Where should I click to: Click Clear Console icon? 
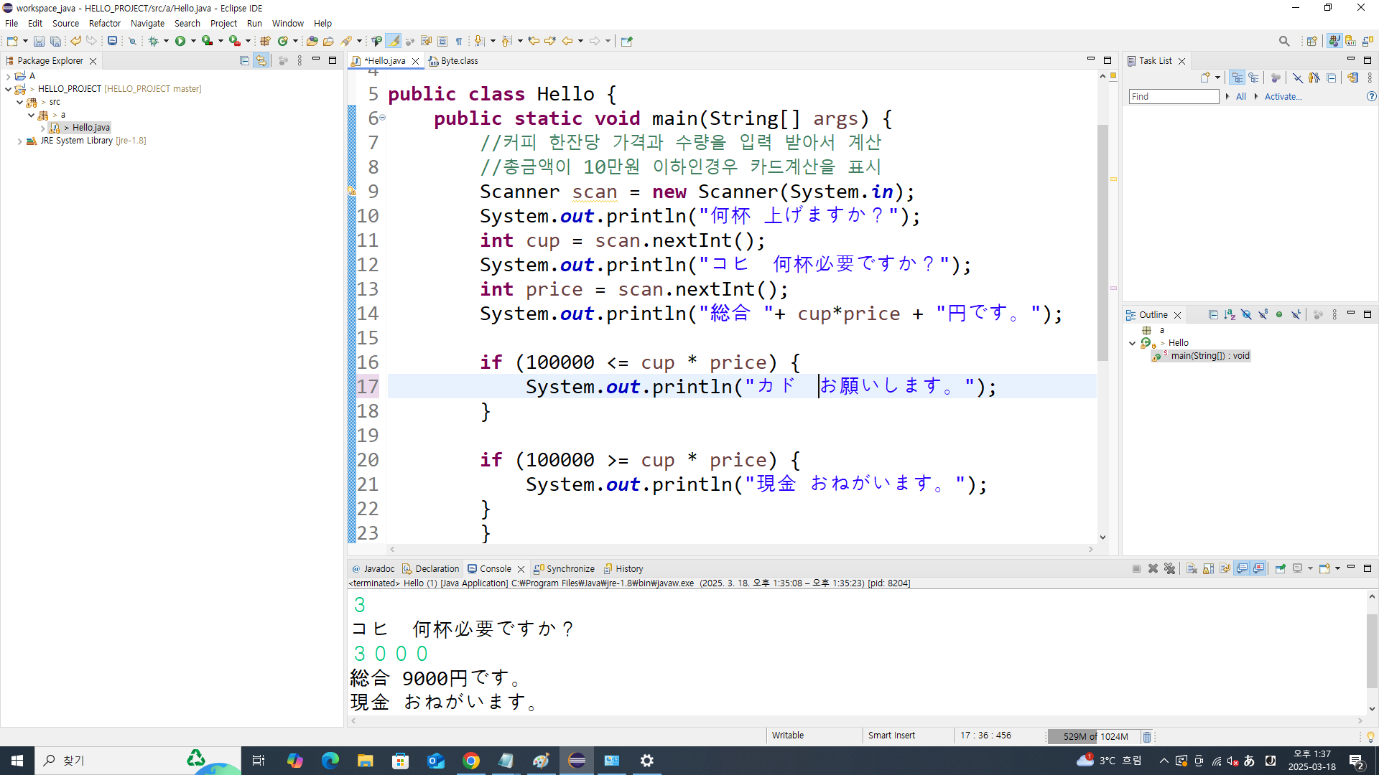1192,569
